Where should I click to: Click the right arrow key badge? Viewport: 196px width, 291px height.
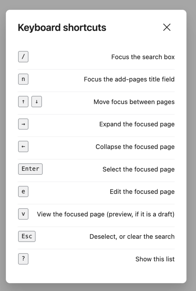coord(23,124)
